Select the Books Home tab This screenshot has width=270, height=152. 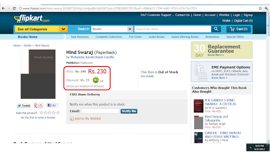27,37
